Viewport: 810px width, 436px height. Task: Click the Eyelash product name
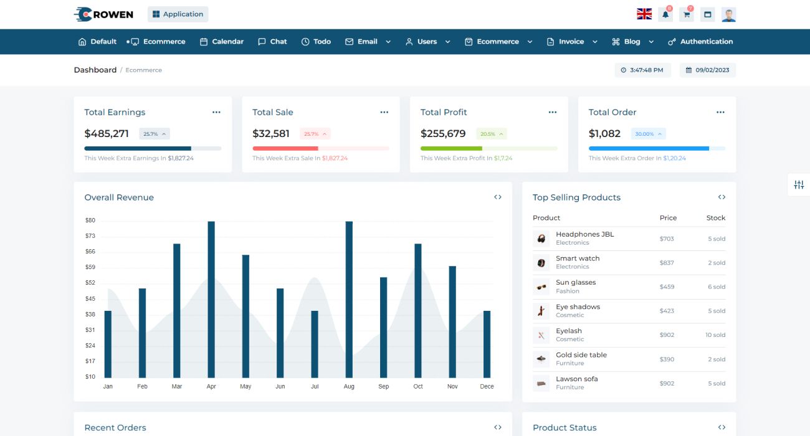569,331
